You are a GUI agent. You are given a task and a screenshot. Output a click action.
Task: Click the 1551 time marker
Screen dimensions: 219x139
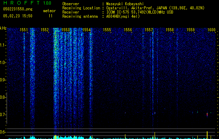point(24,30)
